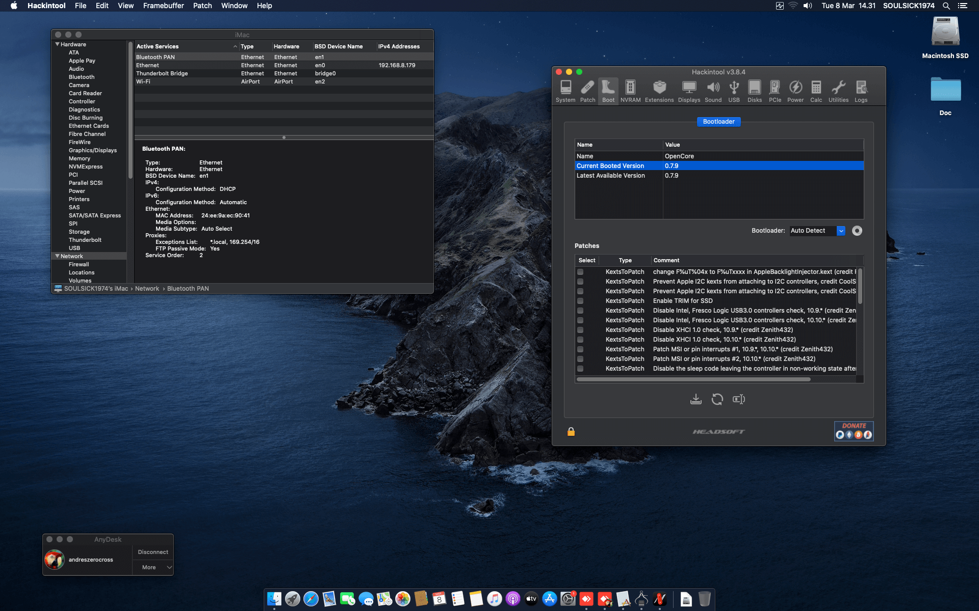Open Safari from the Dock

pos(311,599)
